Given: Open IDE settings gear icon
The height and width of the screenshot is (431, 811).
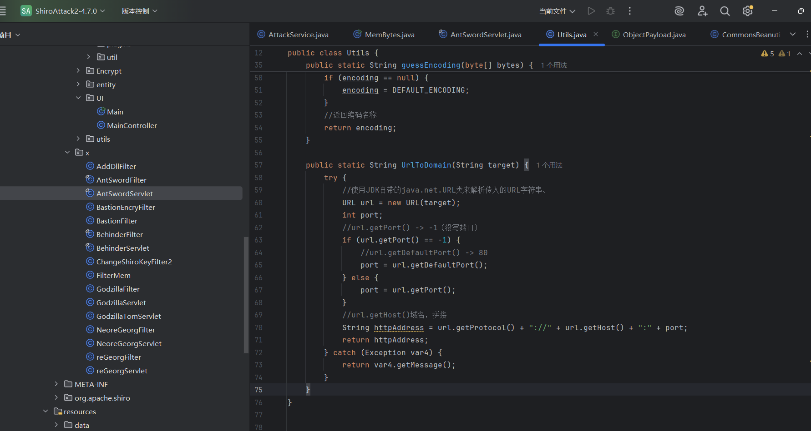Looking at the screenshot, I should pos(747,11).
